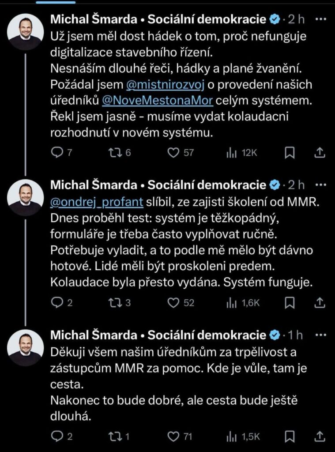Open more options menu on first tweet

tap(321, 19)
